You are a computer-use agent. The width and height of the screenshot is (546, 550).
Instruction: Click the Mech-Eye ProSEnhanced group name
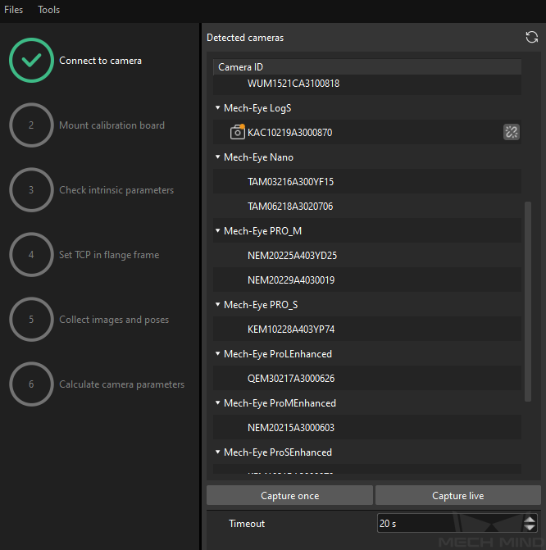click(278, 452)
